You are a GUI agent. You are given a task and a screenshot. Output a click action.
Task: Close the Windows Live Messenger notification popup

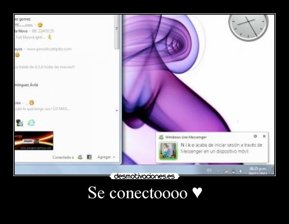264,136
